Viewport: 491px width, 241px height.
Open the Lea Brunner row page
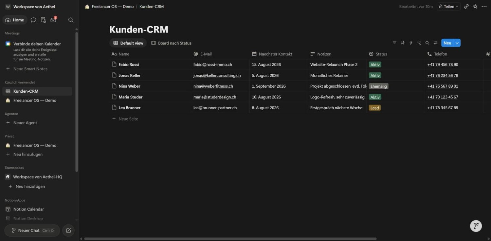pos(129,108)
